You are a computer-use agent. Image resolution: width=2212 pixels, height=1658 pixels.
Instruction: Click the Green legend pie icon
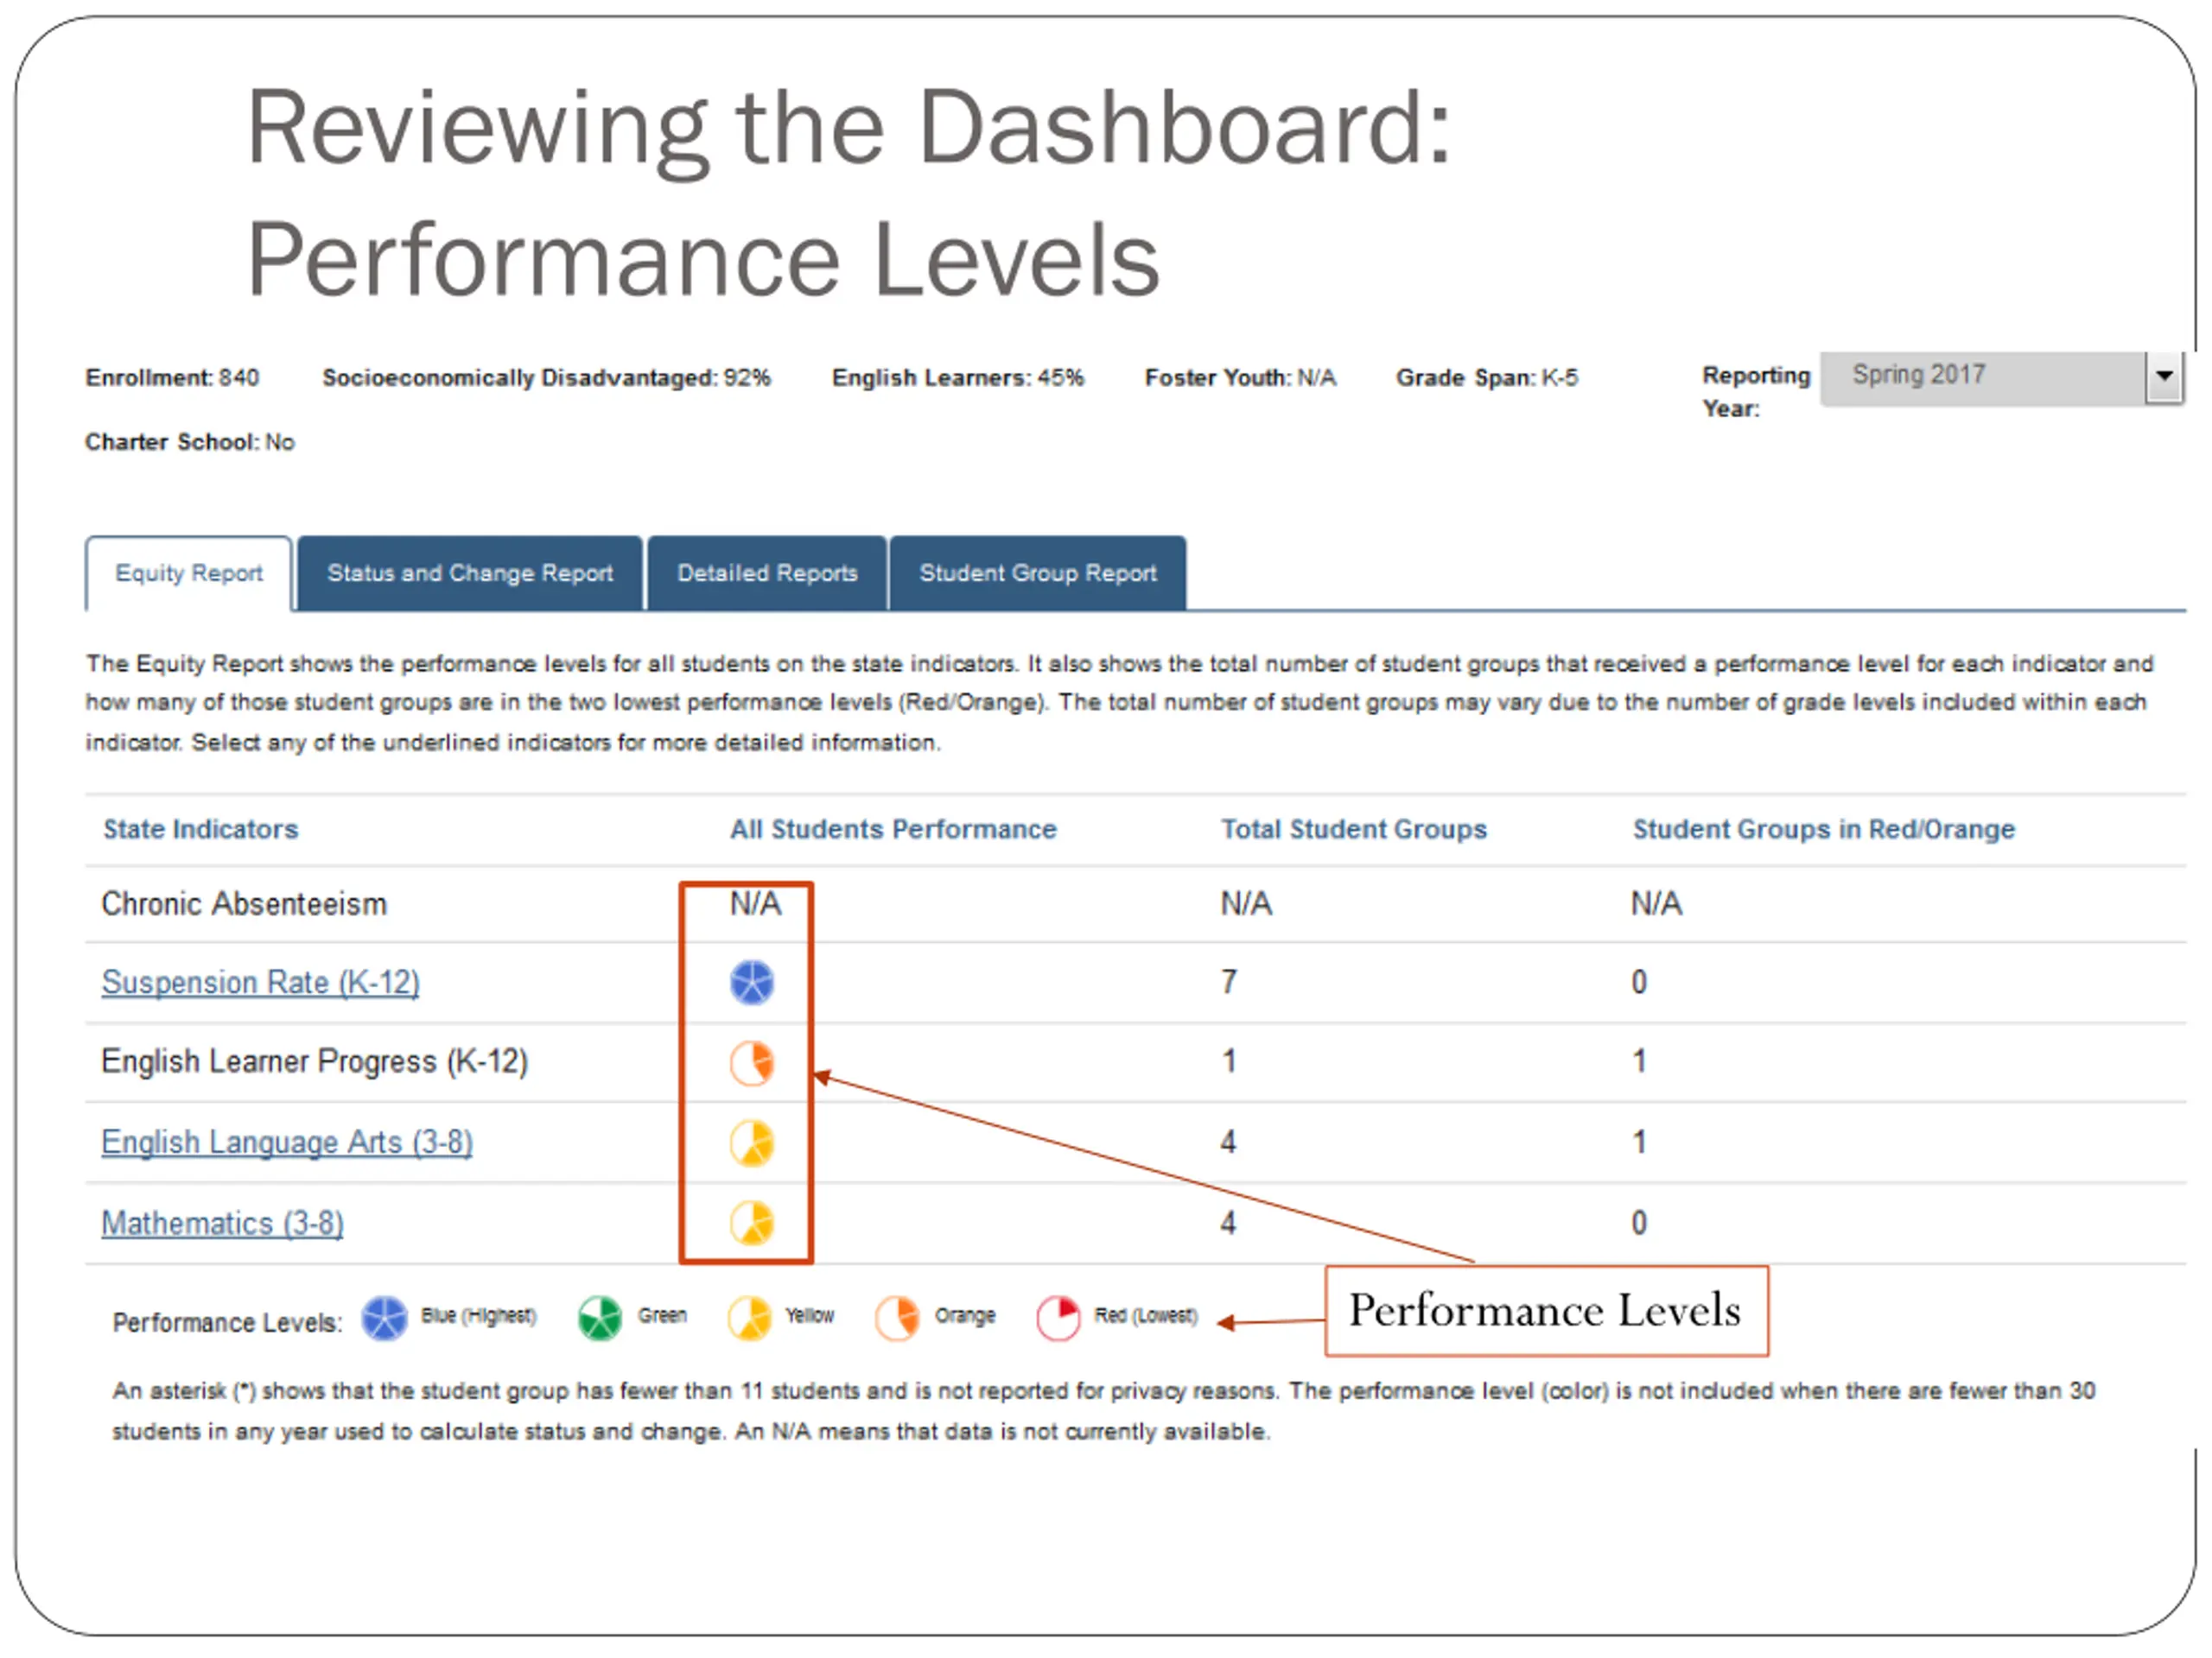[600, 1319]
